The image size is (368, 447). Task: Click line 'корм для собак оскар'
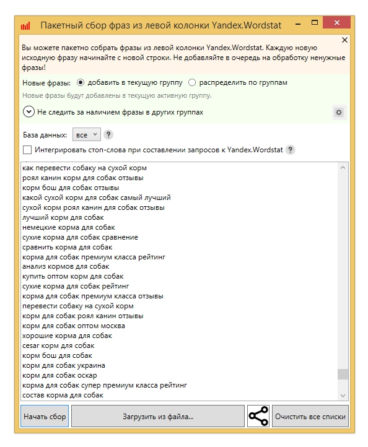pos(59,375)
